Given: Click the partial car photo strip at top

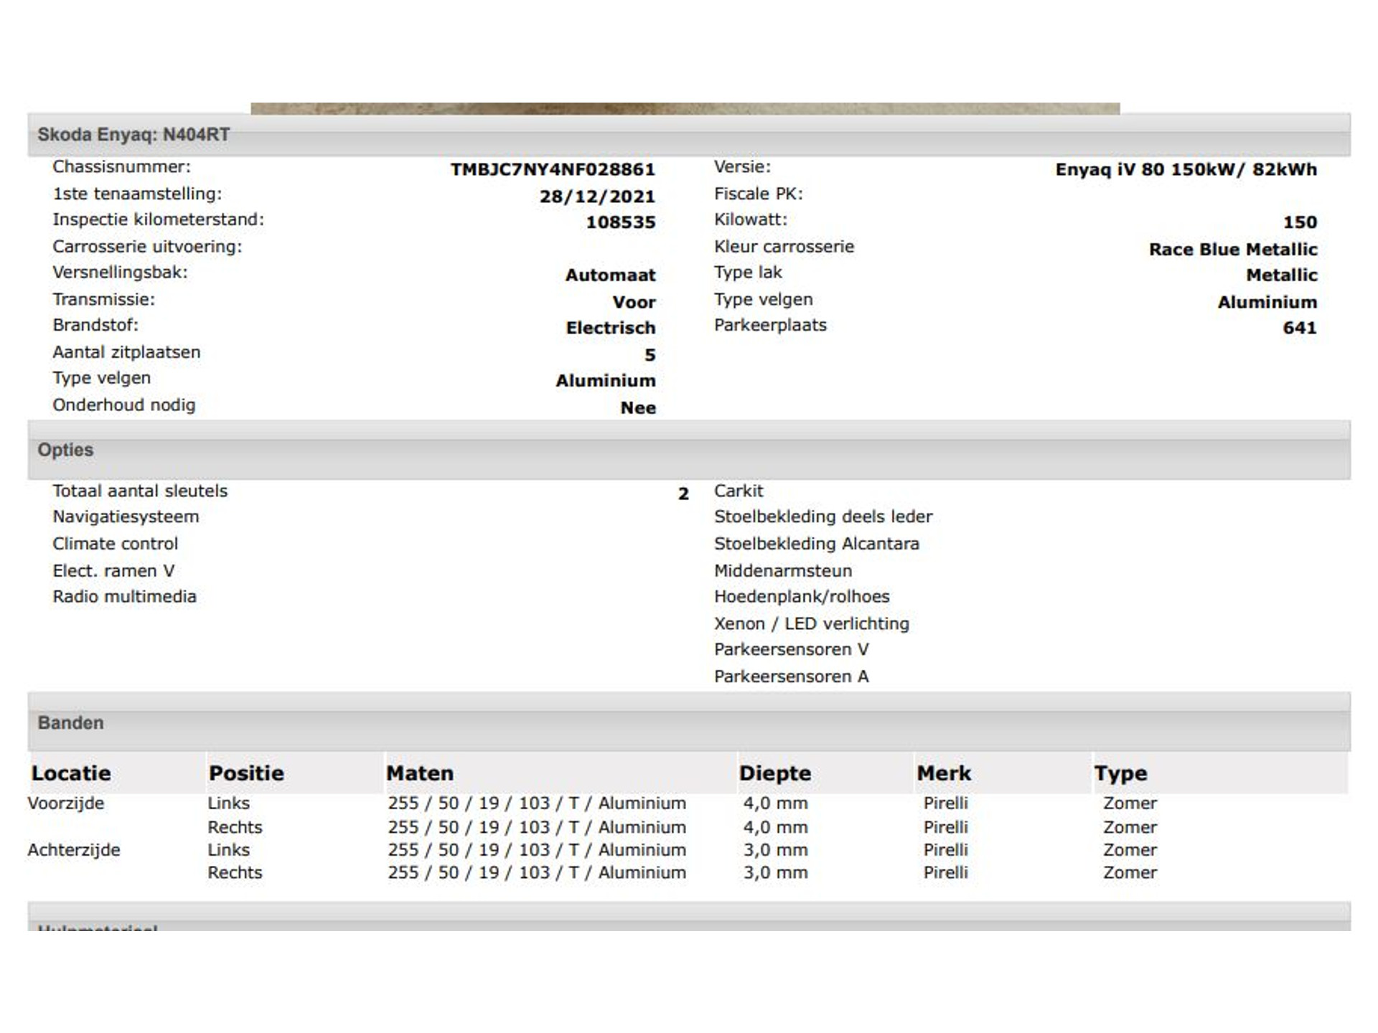Looking at the screenshot, I should tap(685, 108).
